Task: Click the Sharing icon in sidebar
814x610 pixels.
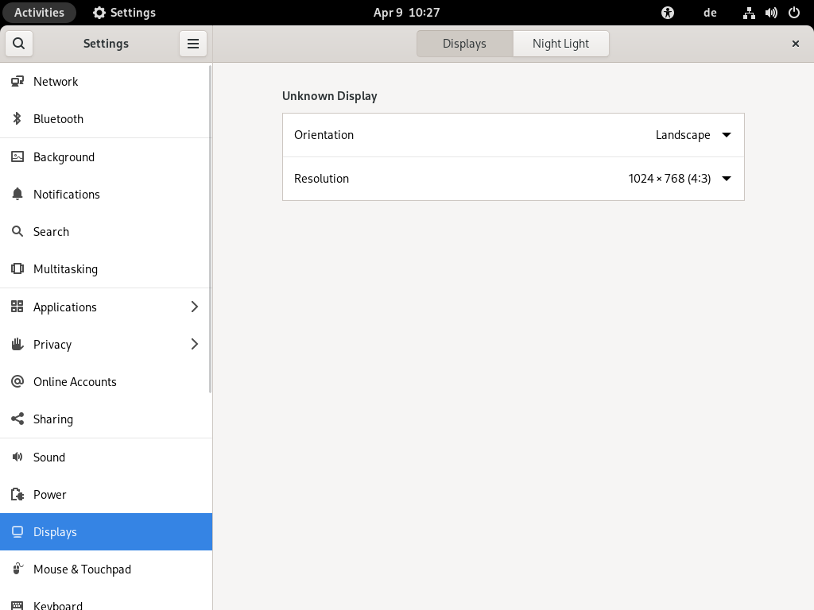Action: click(x=17, y=419)
